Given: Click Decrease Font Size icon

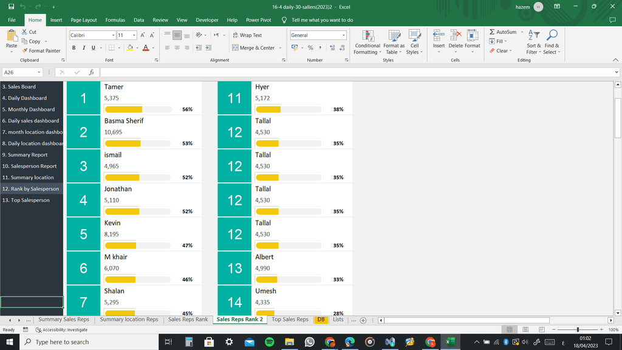Looking at the screenshot, I should coord(152,35).
